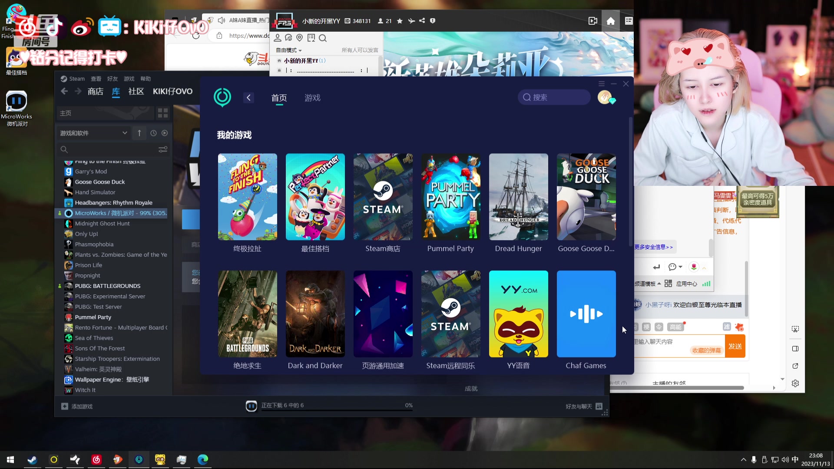834x469 pixels.
Task: Open 绝地求生 PUBG tile
Action: 248,314
